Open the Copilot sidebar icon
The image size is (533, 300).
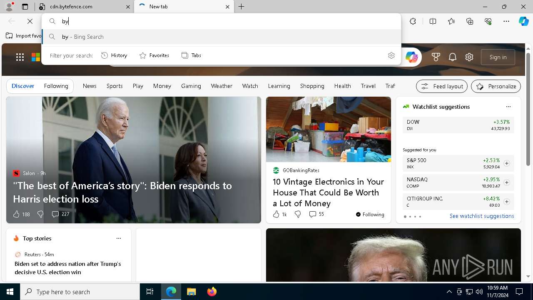(x=523, y=21)
